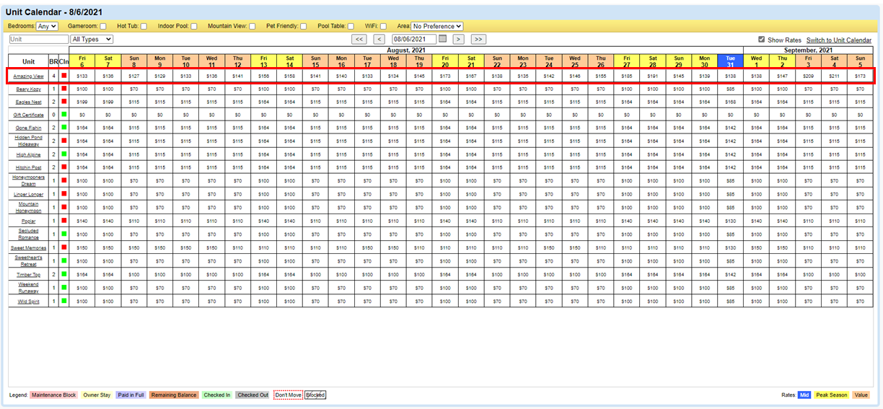Viewport: 883px width, 409px height.
Task: Toggle the Hot Tub checkbox
Action: (x=144, y=26)
